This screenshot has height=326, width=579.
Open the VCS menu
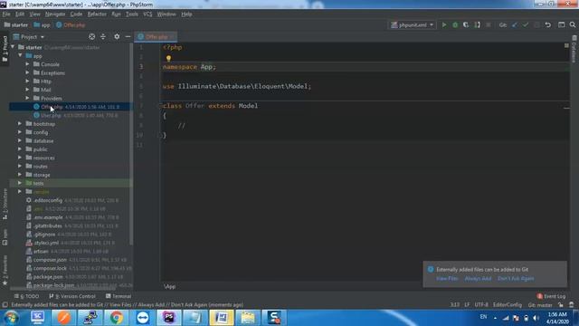pyautogui.click(x=147, y=14)
